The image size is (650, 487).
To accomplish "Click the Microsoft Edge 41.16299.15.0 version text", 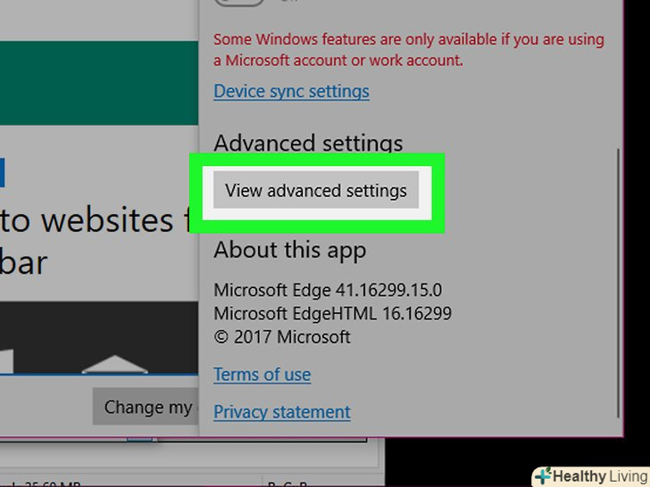I will tap(328, 290).
